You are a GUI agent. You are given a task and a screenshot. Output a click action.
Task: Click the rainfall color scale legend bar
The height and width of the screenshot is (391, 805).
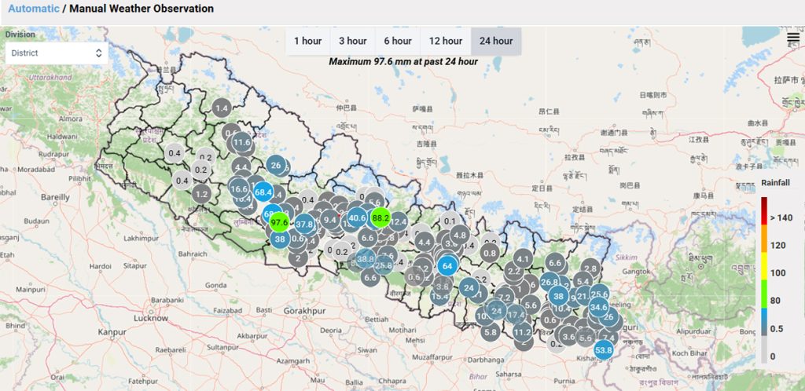click(763, 280)
